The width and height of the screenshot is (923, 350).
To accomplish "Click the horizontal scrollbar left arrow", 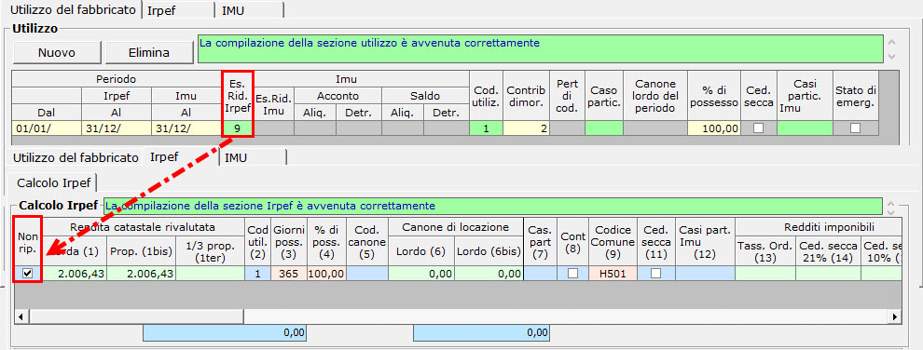I will (21, 316).
